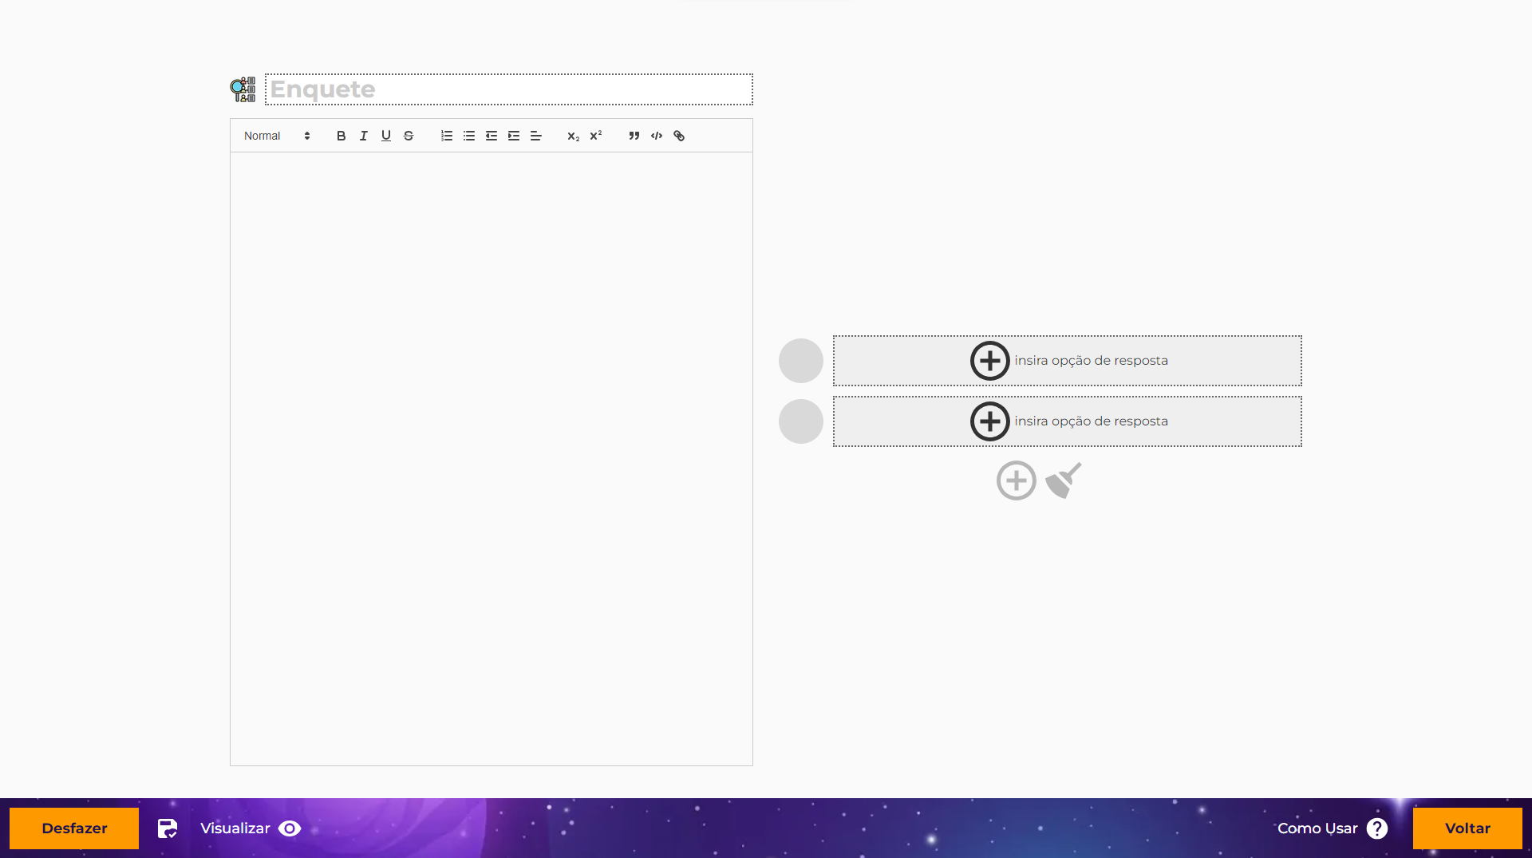1532x858 pixels.
Task: Click first 'insira opção de resposta' field
Action: [1067, 361]
